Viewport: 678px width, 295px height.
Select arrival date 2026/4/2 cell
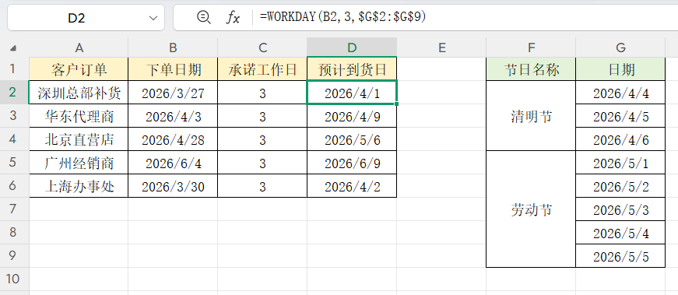[352, 185]
